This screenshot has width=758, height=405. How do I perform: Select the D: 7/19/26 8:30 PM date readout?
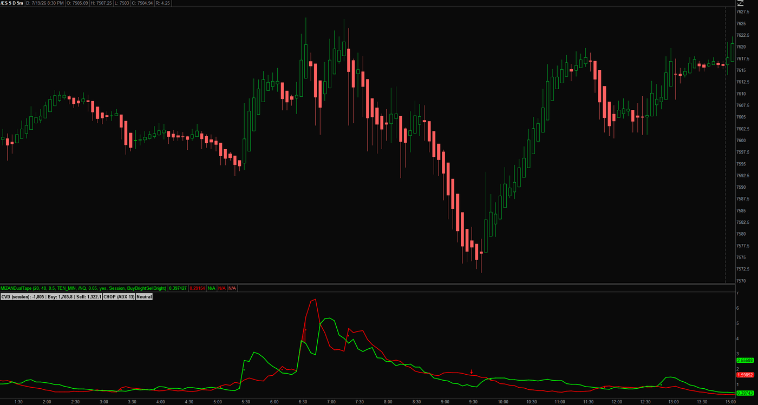pos(45,3)
